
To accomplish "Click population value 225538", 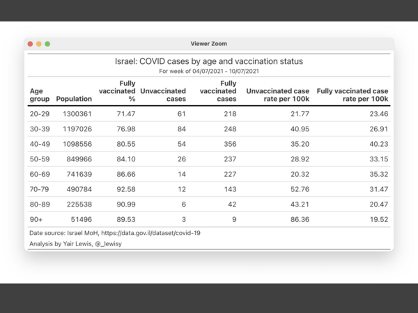I will point(79,204).
